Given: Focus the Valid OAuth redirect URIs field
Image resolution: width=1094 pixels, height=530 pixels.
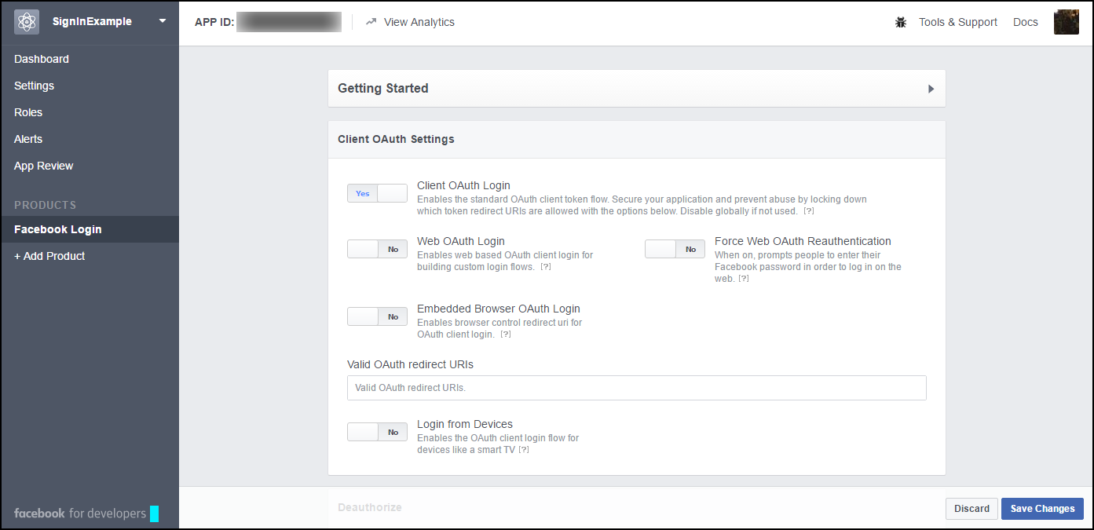Looking at the screenshot, I should click(x=637, y=388).
